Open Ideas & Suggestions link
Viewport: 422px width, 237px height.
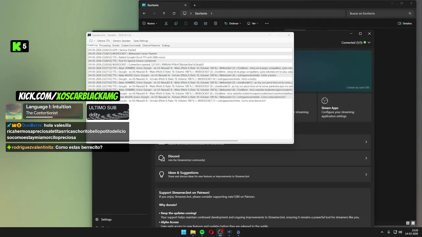(263, 174)
